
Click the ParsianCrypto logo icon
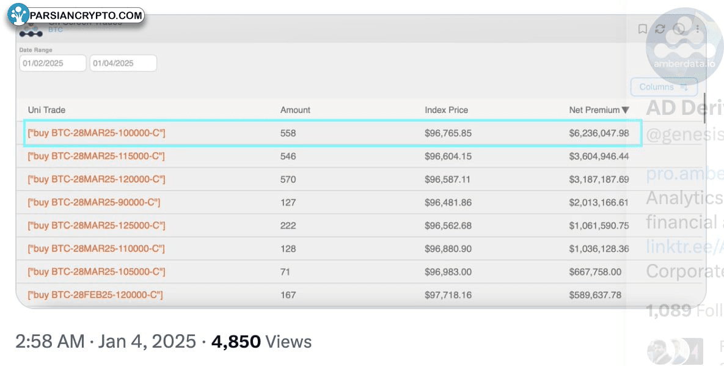coord(19,15)
